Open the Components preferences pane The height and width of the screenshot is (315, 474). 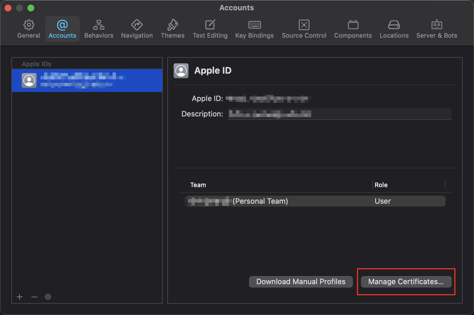[x=353, y=29]
